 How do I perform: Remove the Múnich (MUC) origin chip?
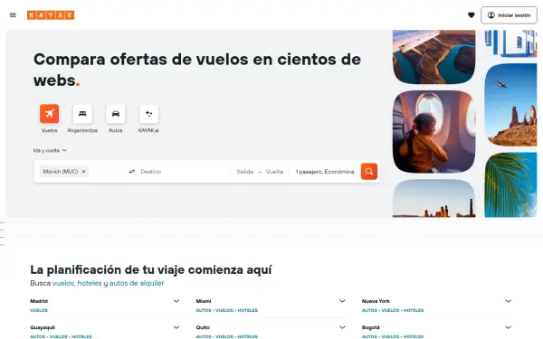pos(83,172)
